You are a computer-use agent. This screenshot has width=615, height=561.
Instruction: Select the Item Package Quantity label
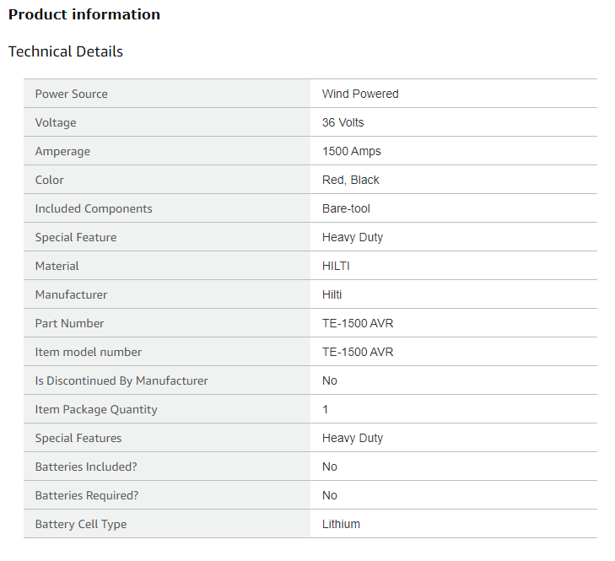[x=96, y=409]
